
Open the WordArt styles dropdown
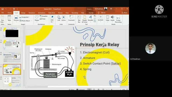coord(90,19)
